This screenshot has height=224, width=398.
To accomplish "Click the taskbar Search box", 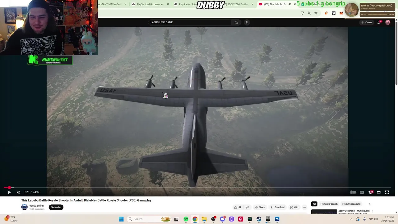I will click(x=149, y=219).
